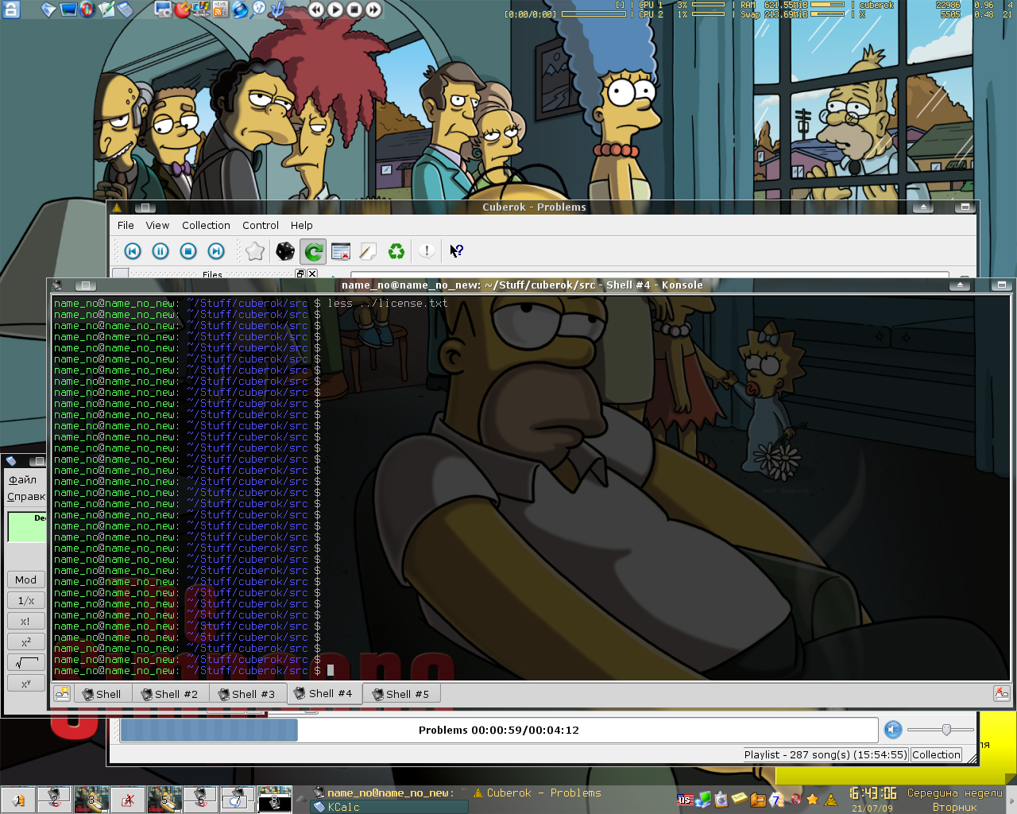The width and height of the screenshot is (1017, 814).
Task: Click panel media Next button
Action: click(x=373, y=10)
